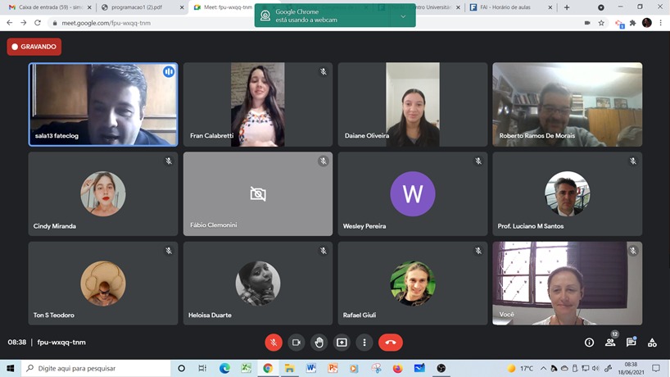This screenshot has width=670, height=377.
Task: Click muted mic icon on Ton S Teodoro tile
Action: point(169,251)
